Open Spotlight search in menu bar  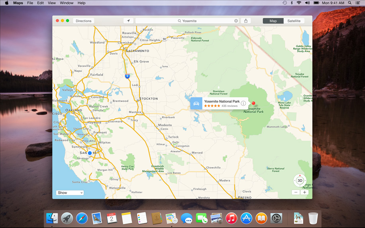[x=349, y=3]
